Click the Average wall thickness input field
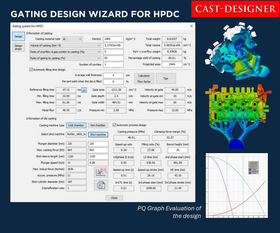The width and height of the screenshot is (280, 233). click(x=113, y=76)
